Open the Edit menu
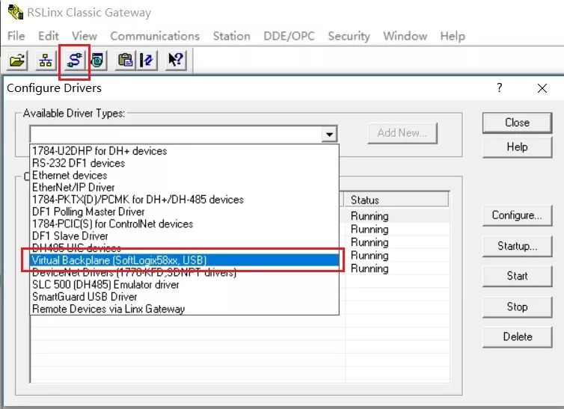 (48, 36)
